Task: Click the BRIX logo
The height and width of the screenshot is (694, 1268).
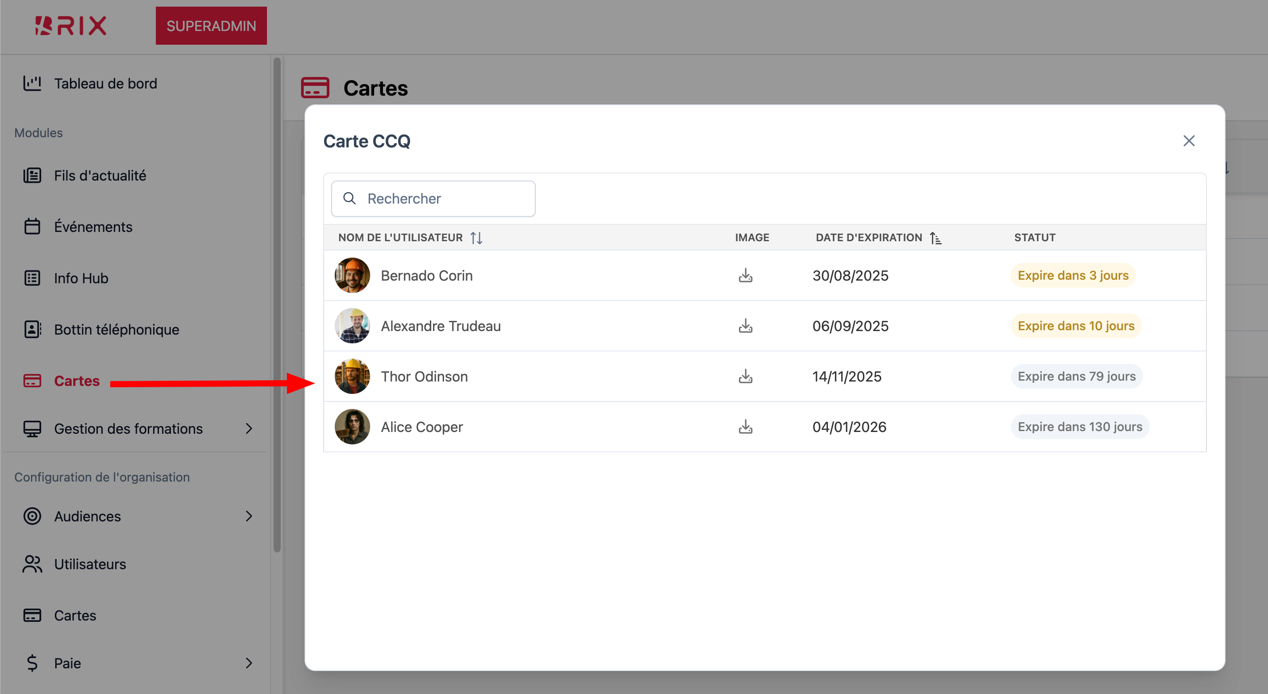Action: pos(70,26)
